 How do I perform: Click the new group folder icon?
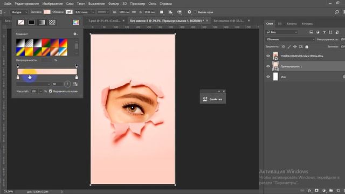pyautogui.click(x=331, y=190)
